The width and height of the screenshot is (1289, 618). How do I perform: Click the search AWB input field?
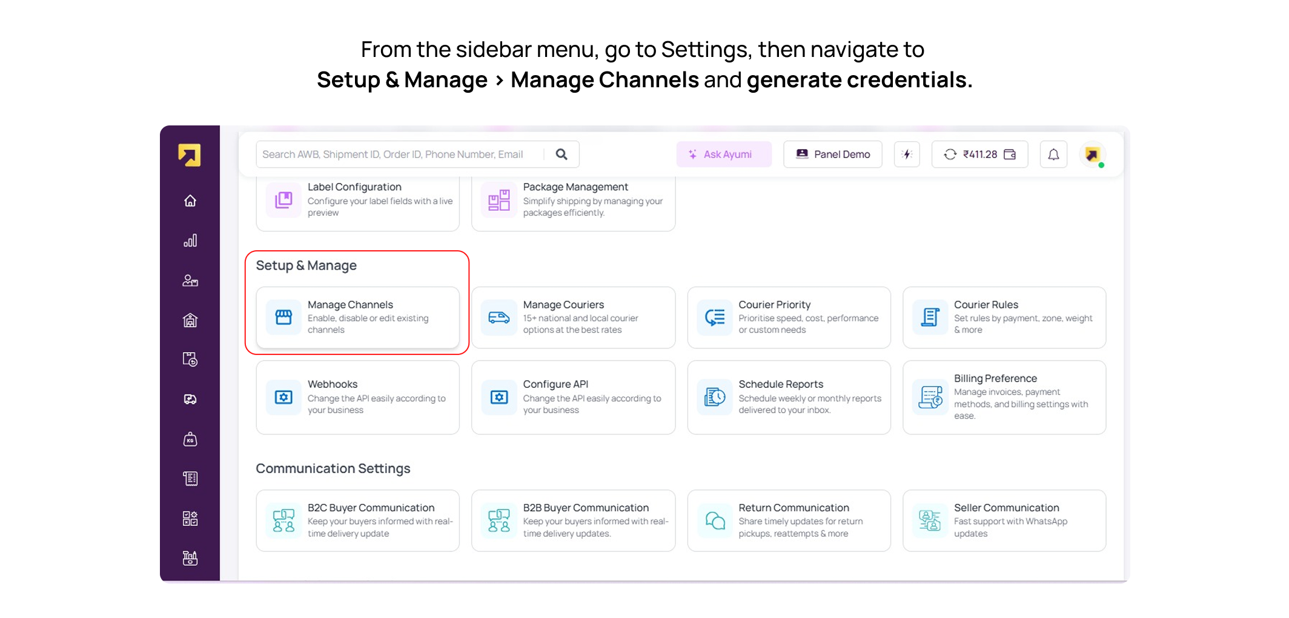[x=400, y=154]
